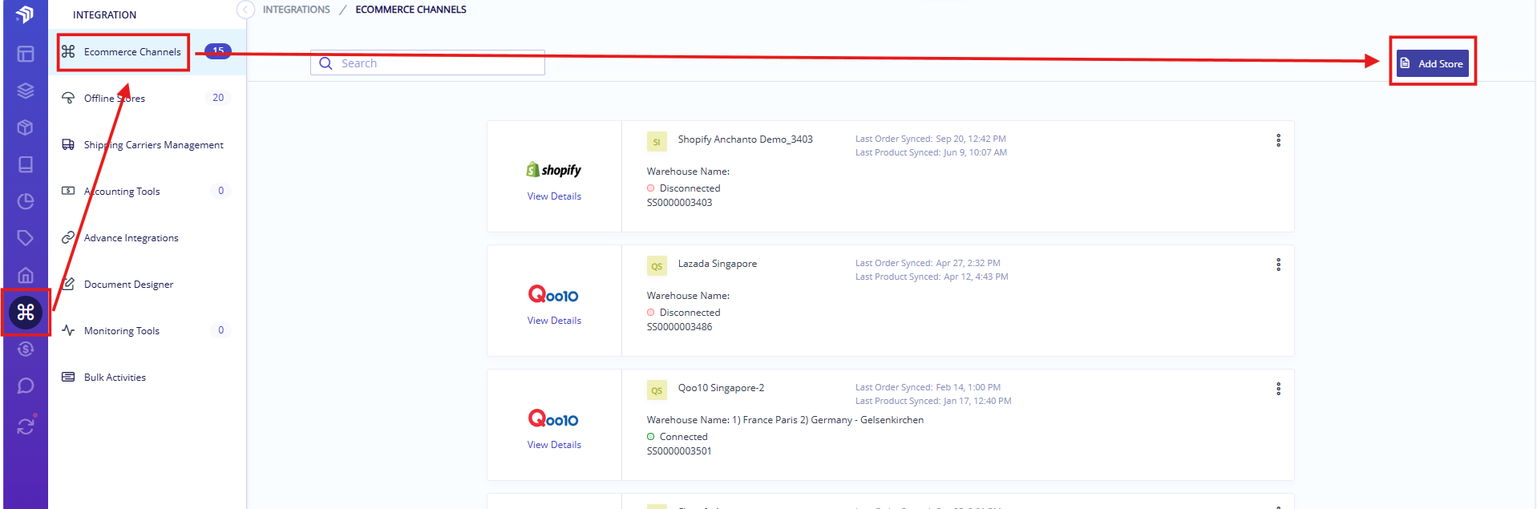1537x509 pixels.
Task: Click the sync refresh icon in sidebar
Action: point(26,426)
